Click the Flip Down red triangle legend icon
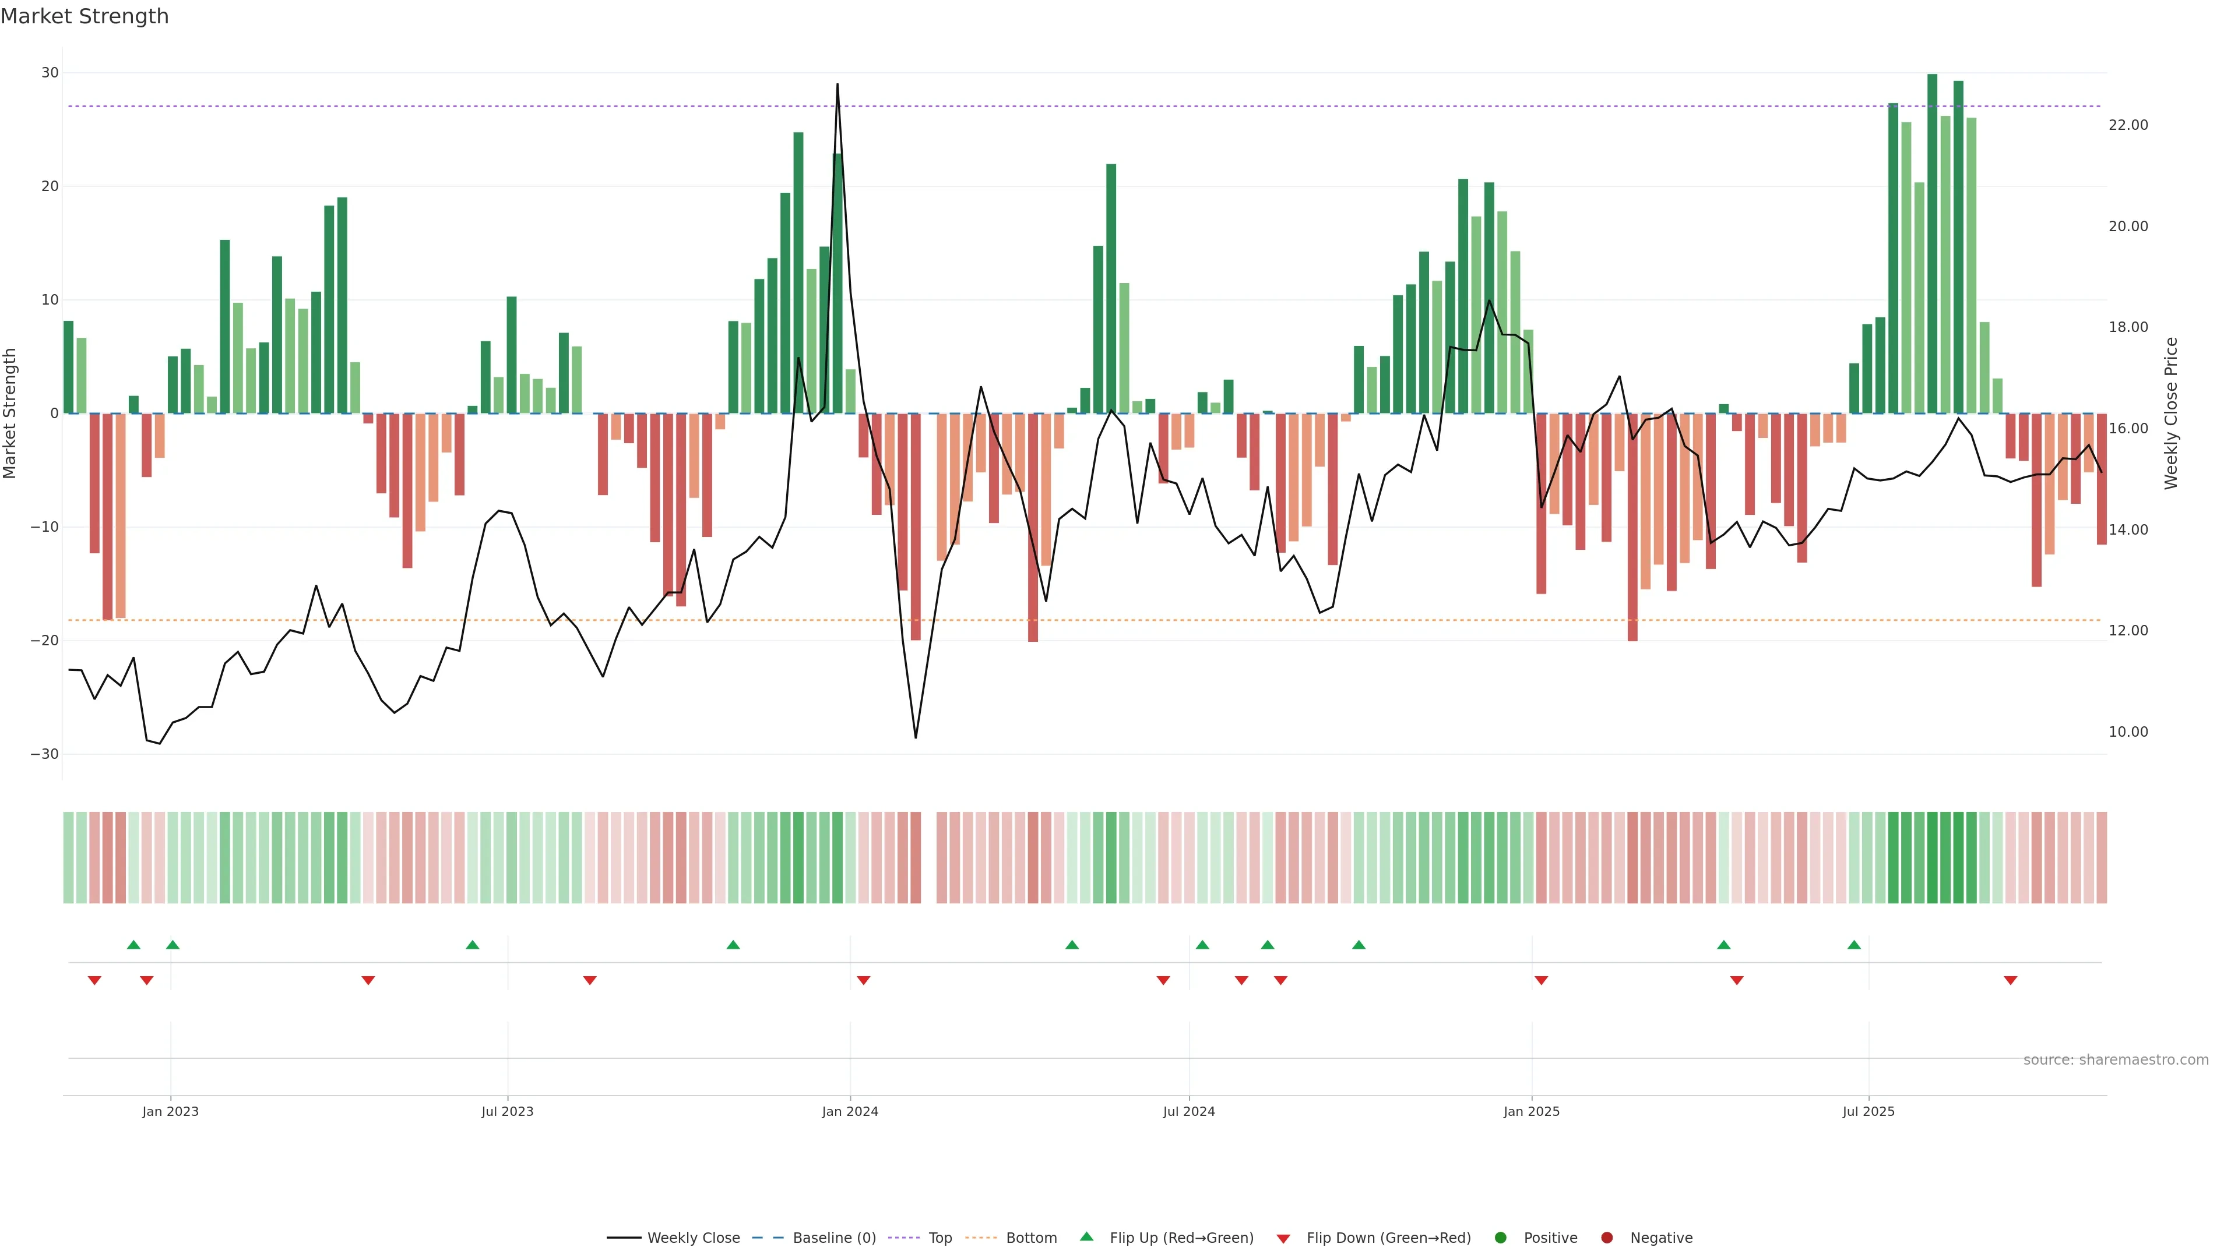This screenshot has width=2238, height=1258. [x=1283, y=1239]
